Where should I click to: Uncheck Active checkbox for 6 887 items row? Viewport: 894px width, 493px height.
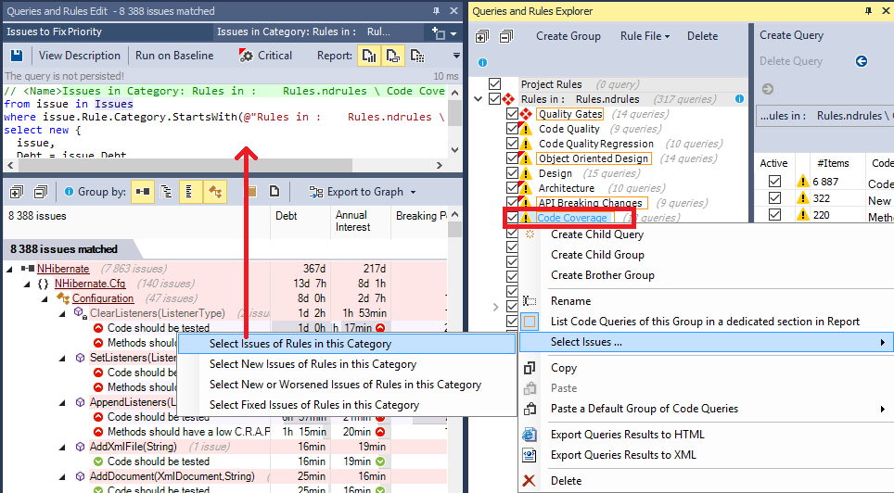click(x=774, y=182)
